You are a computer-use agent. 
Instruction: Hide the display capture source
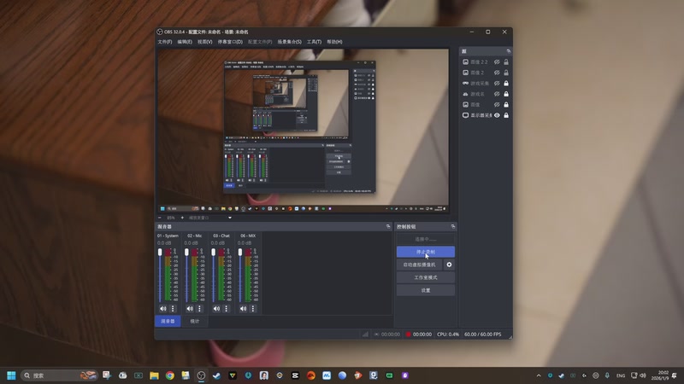click(x=497, y=115)
